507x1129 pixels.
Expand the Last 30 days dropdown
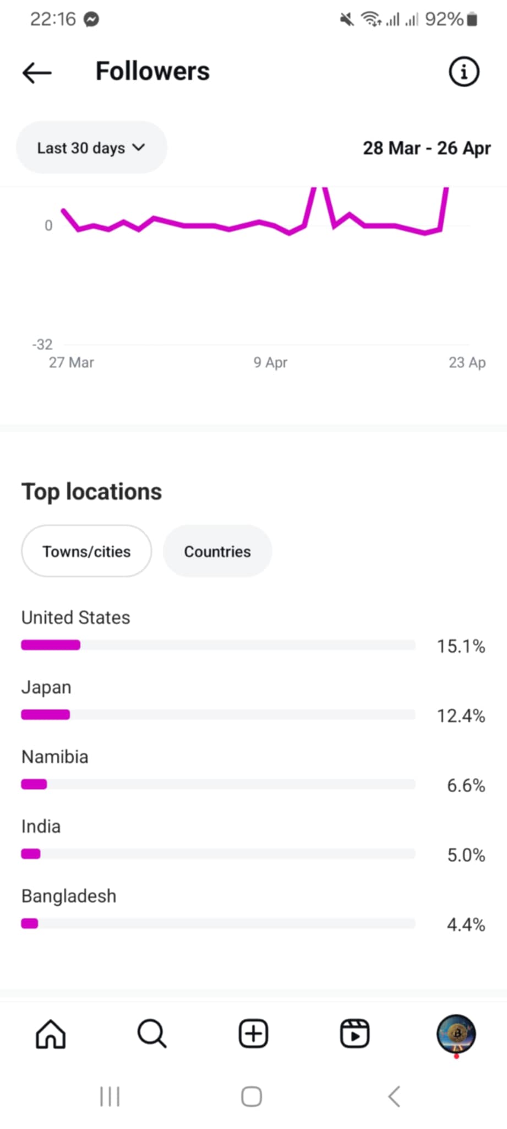click(91, 148)
